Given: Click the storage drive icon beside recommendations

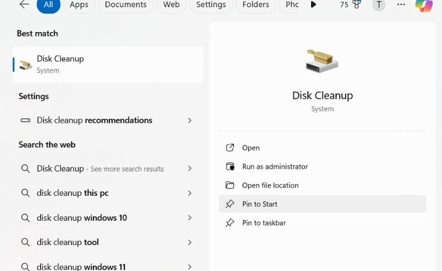Looking at the screenshot, I should (x=25, y=121).
